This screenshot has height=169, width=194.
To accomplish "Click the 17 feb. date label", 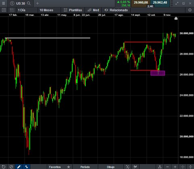I will coord(13,15).
